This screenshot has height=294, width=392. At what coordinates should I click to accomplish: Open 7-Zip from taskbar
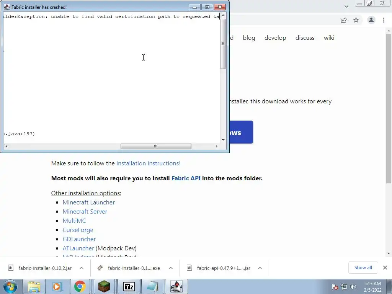point(129,286)
